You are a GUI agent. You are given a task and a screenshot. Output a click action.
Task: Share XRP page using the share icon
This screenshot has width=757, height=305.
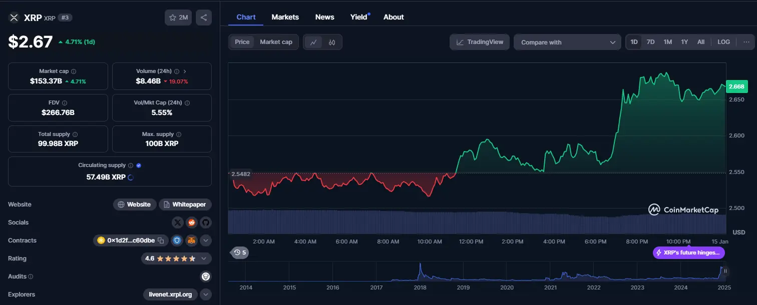coord(204,17)
